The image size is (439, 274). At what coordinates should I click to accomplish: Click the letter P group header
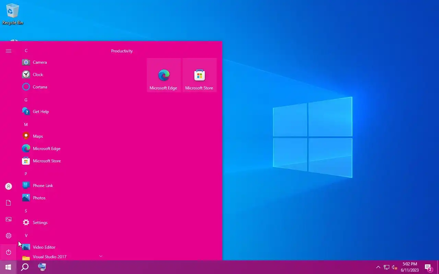[x=26, y=174]
